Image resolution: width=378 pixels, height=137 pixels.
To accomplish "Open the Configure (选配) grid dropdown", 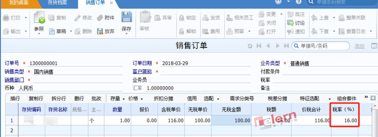I will click(218, 99).
